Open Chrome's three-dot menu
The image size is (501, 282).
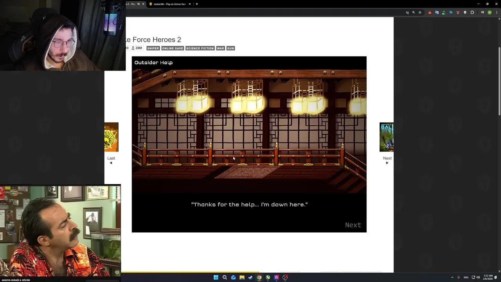tap(497, 13)
